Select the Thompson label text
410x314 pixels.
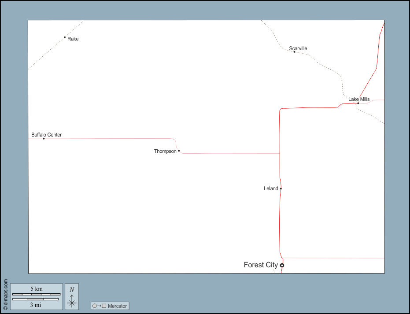165,151
